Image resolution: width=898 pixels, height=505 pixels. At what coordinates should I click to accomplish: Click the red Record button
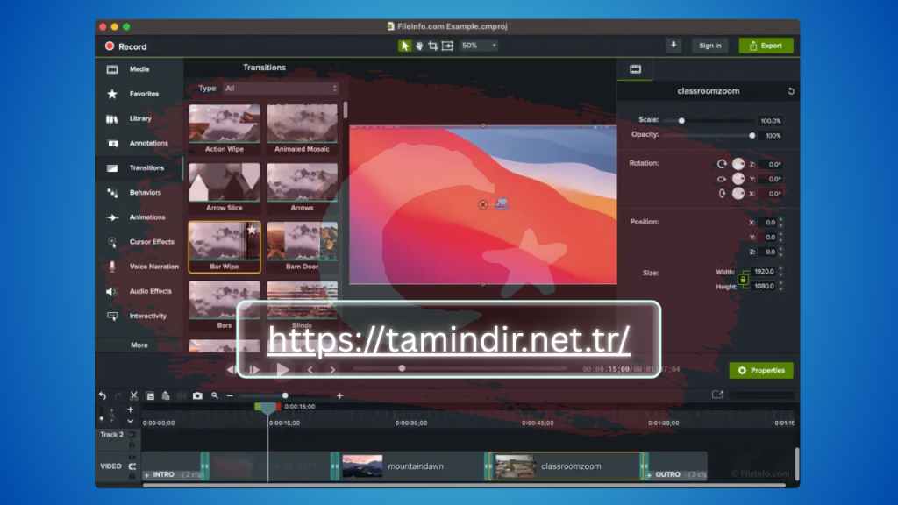coord(126,46)
